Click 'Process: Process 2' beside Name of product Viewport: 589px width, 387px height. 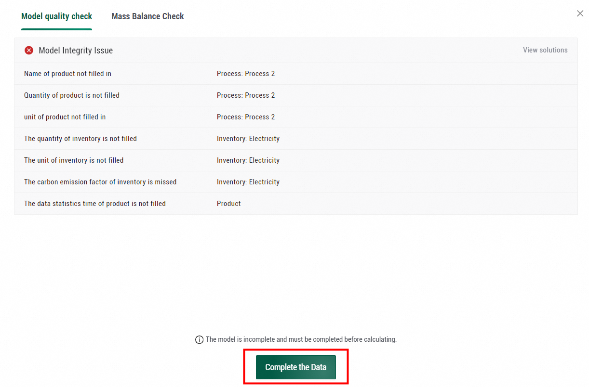pyautogui.click(x=246, y=74)
